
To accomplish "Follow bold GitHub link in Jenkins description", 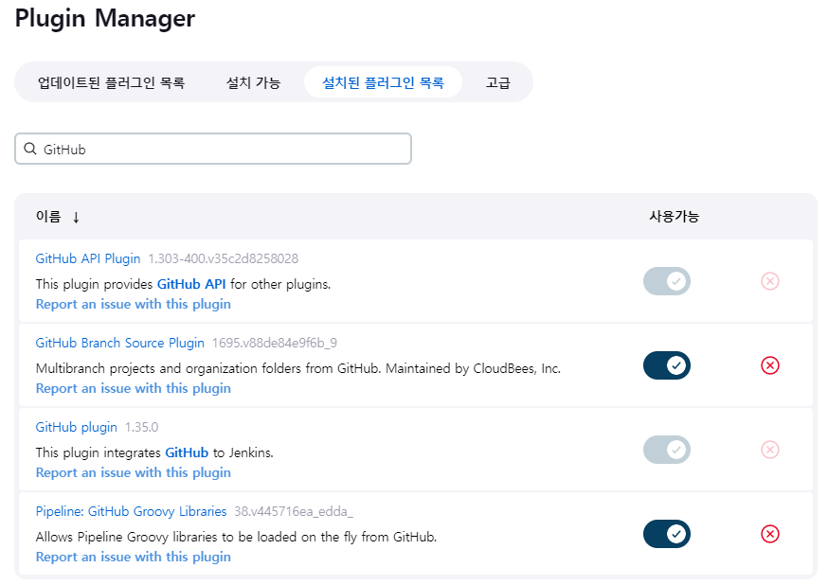I will 187,452.
